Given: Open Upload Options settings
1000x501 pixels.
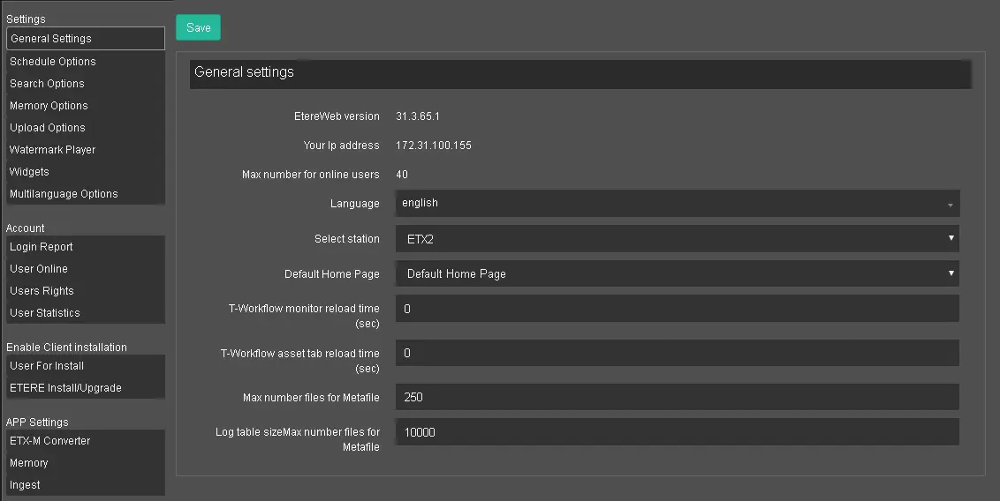Looking at the screenshot, I should (x=48, y=128).
